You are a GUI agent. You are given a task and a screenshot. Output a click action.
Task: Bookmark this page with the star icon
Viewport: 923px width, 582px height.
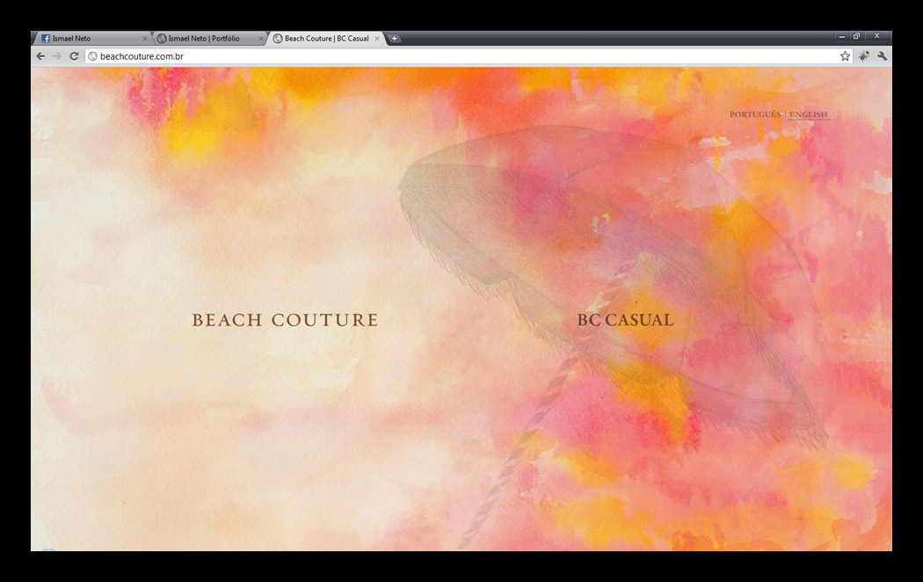(846, 56)
